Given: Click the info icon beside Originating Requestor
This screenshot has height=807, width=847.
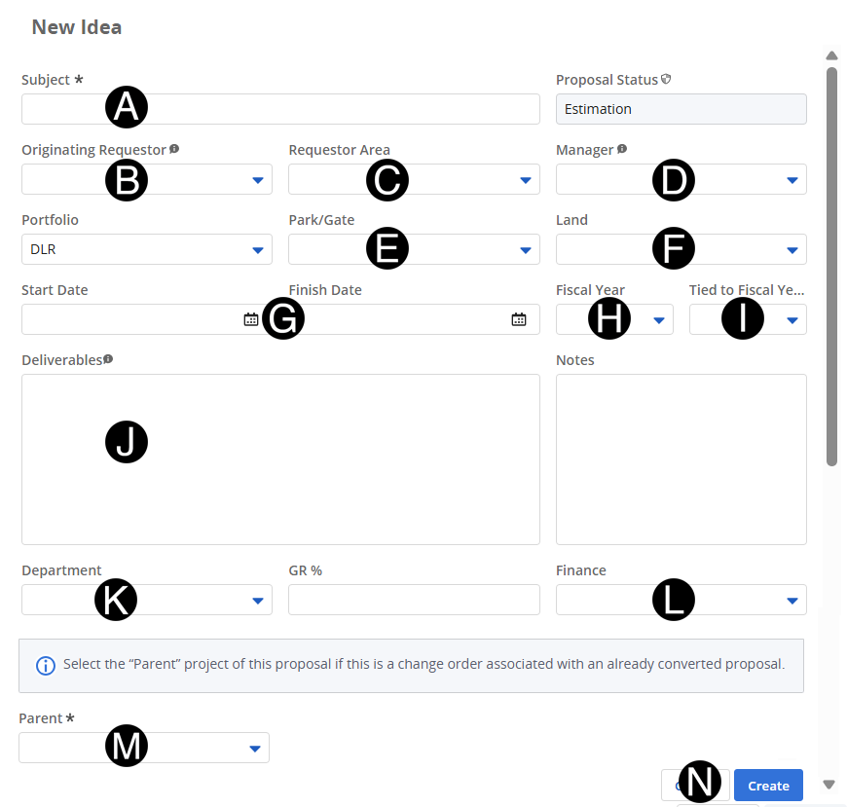Looking at the screenshot, I should (174, 149).
